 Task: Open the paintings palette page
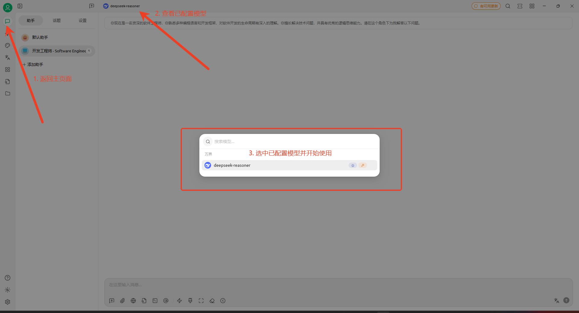tap(8, 45)
